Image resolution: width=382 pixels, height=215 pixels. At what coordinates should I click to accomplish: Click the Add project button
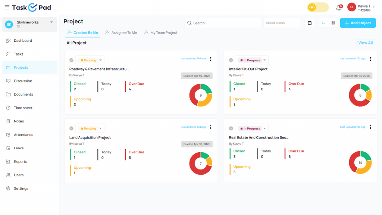coord(358,23)
